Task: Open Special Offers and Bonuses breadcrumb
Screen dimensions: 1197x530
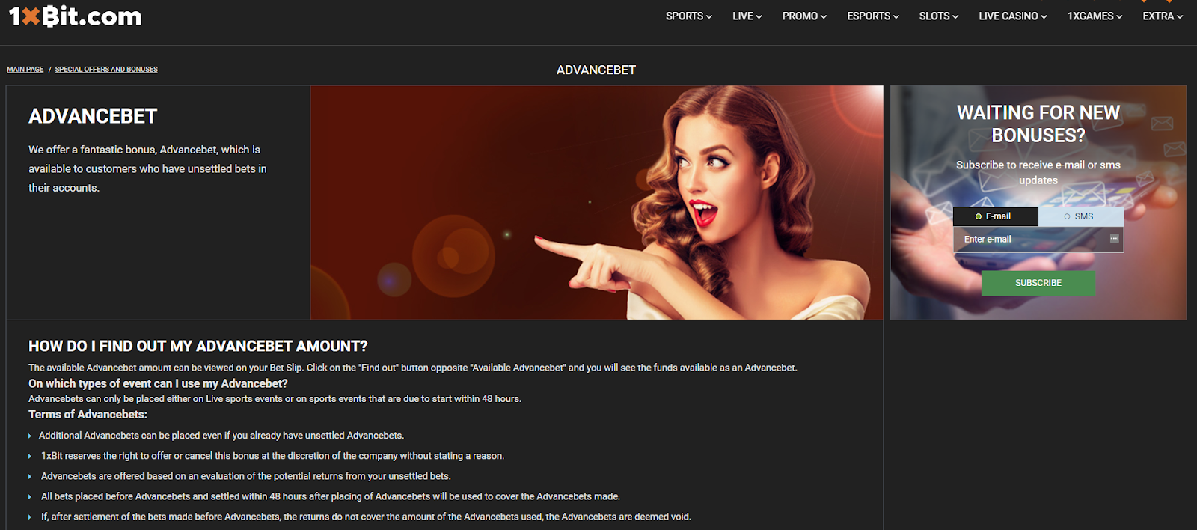Action: click(106, 70)
